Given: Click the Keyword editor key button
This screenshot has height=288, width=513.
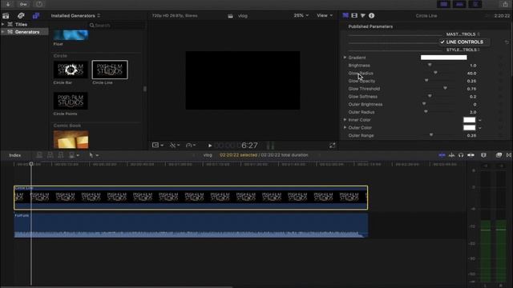Looking at the screenshot, I should (x=23, y=4).
